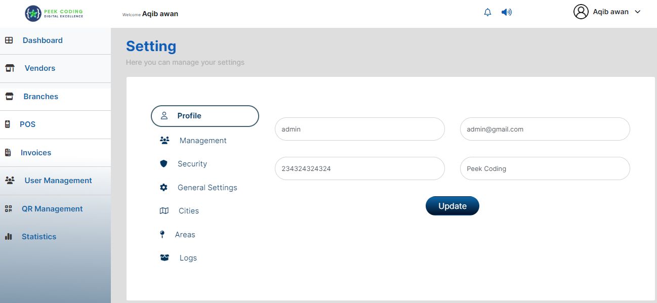Click the Cities map icon
This screenshot has height=303, width=657.
click(x=164, y=211)
